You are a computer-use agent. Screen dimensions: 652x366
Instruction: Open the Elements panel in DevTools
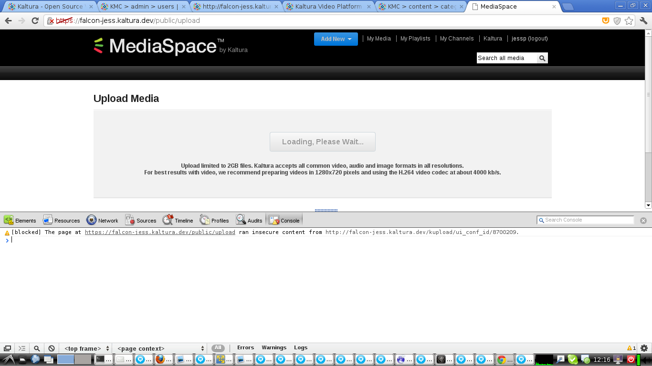(x=20, y=220)
